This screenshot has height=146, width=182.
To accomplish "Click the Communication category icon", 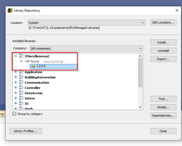I will (x=21, y=82).
